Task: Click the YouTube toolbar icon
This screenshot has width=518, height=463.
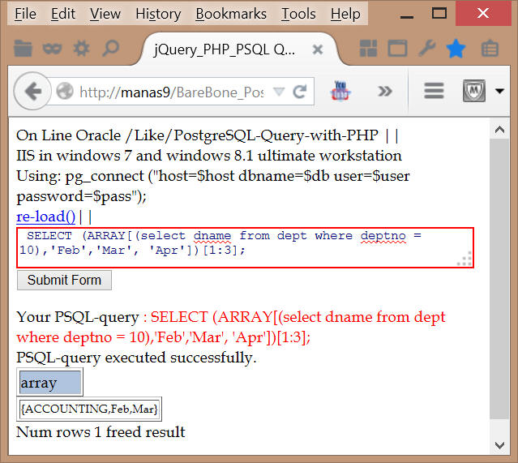Action: pos(340,91)
